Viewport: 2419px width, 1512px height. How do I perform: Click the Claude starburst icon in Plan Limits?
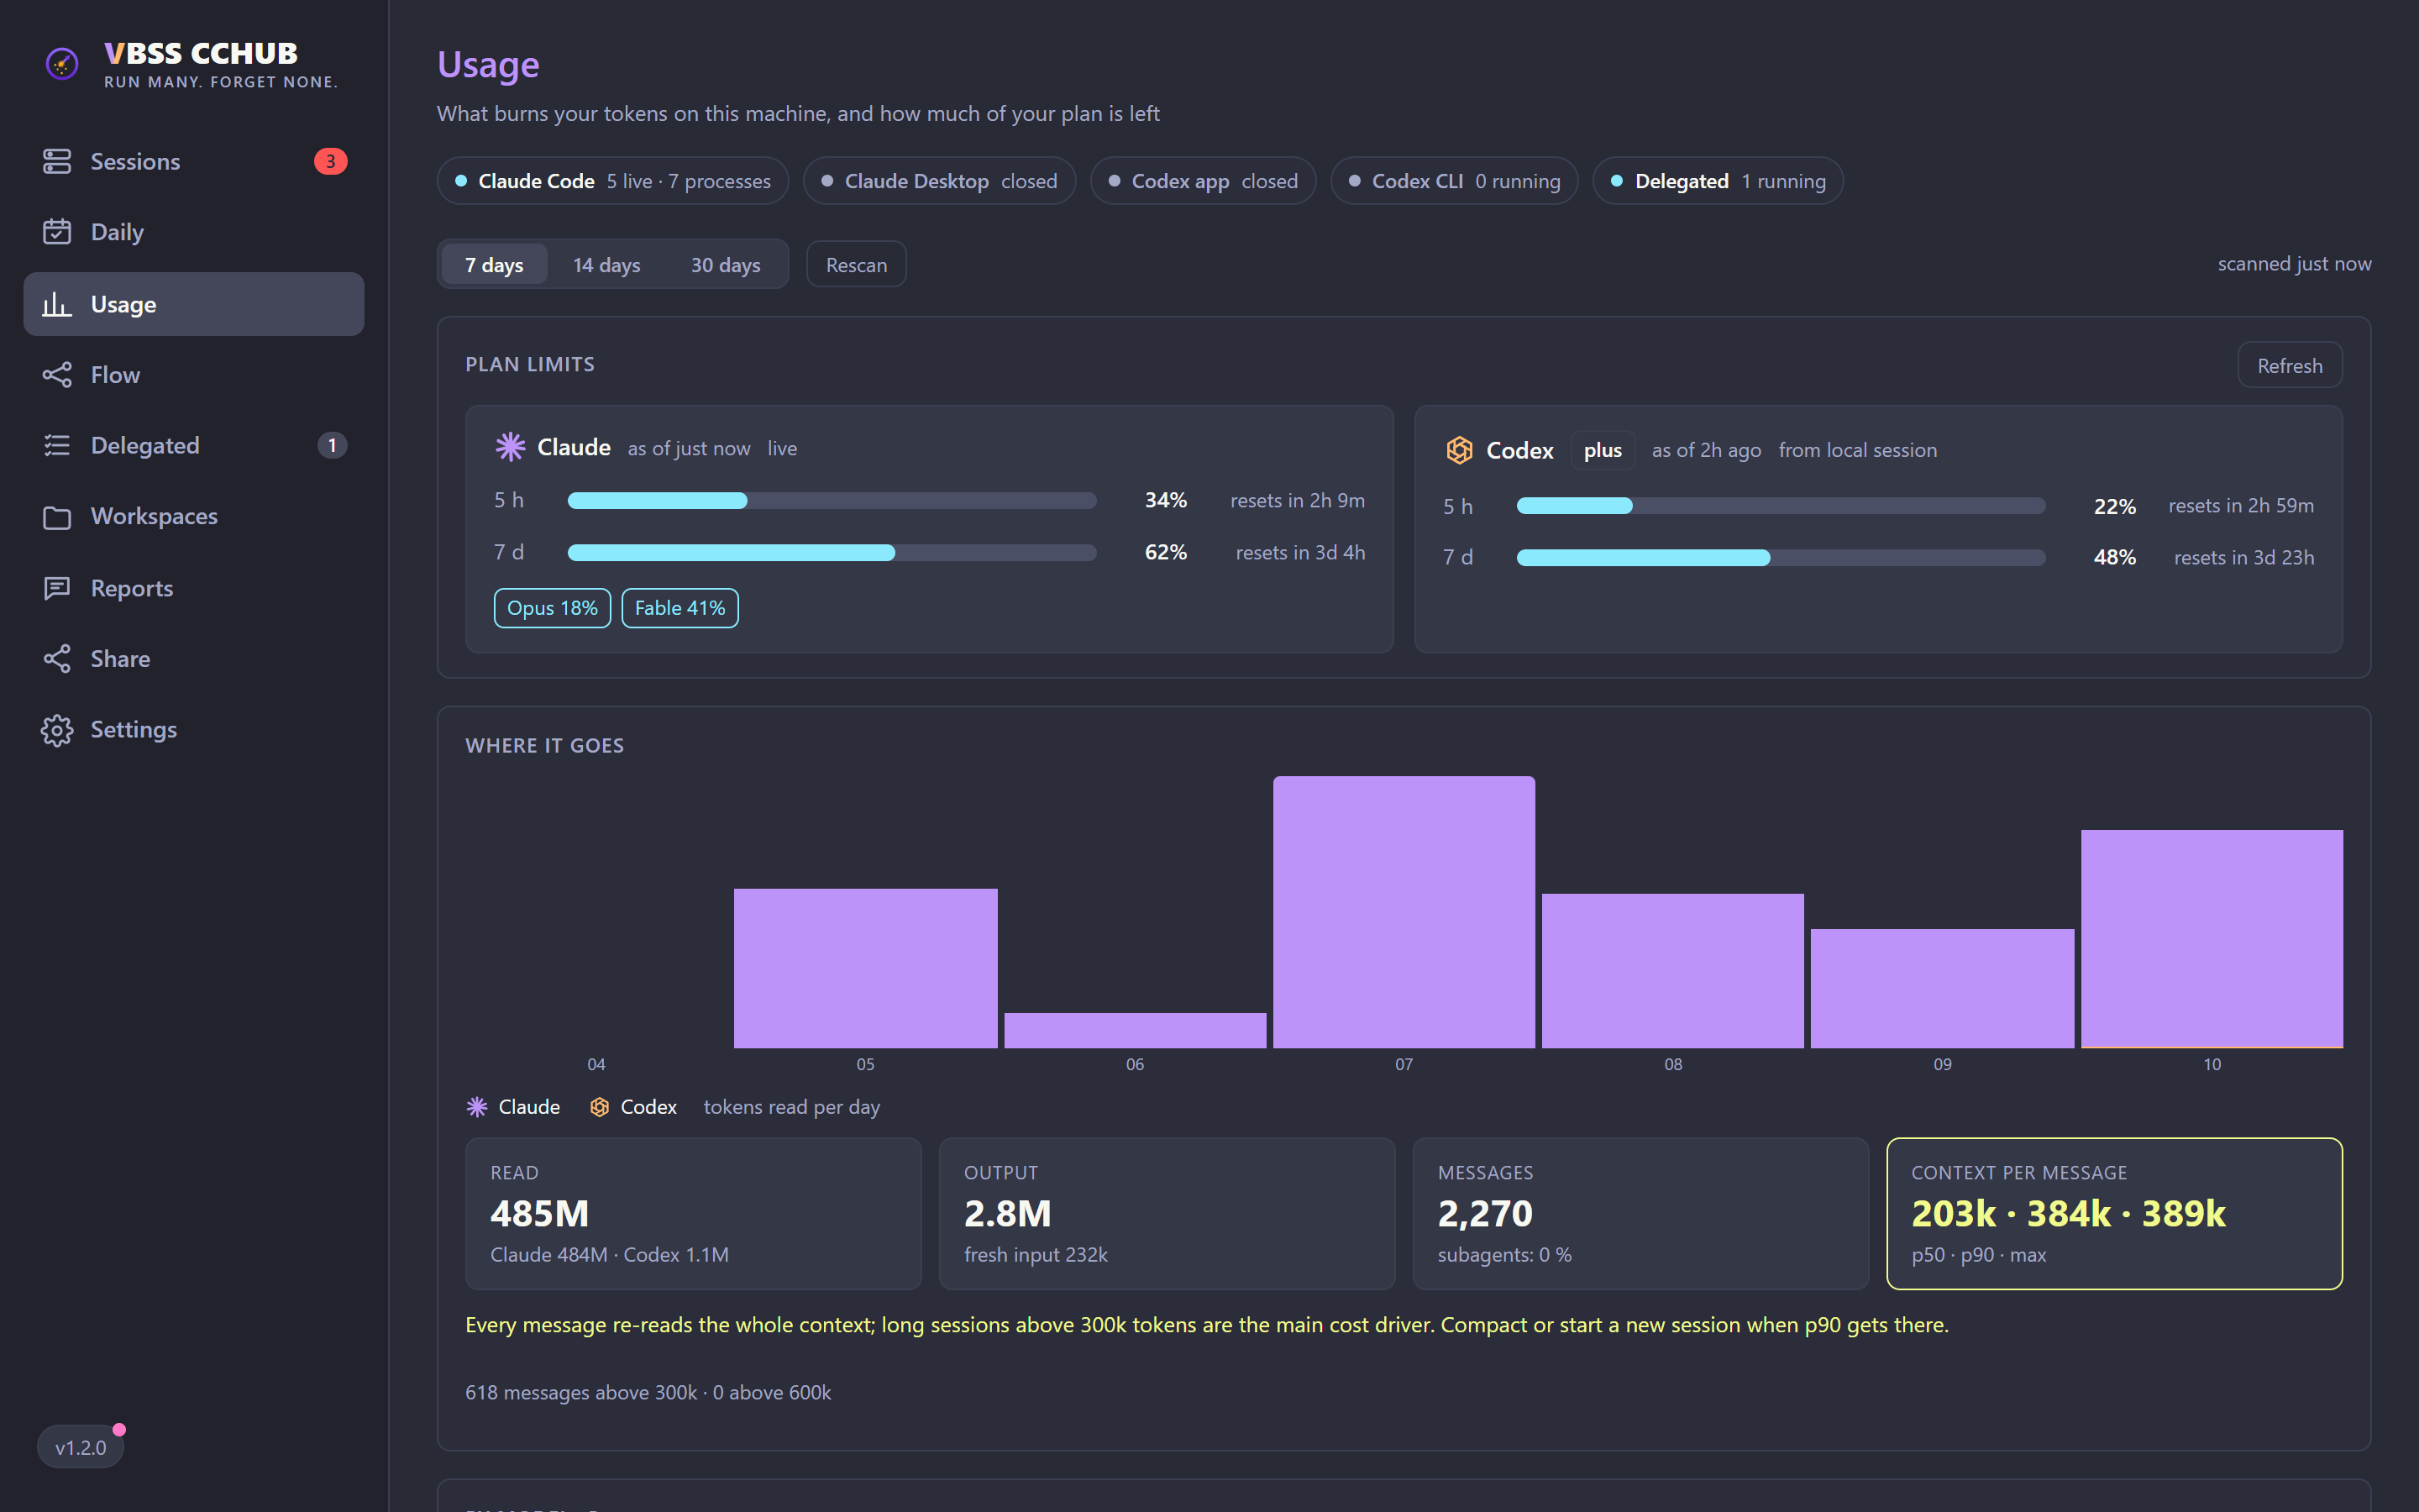510,447
